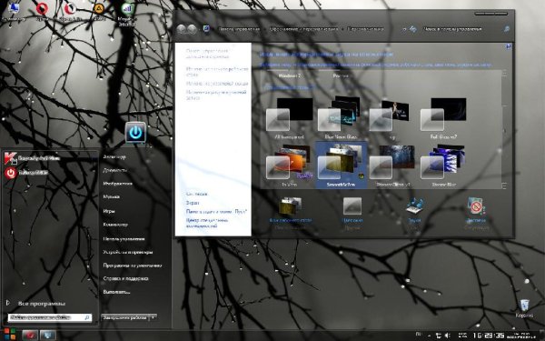Select the Blue Neon Glass theme
The image size is (545, 341).
[341, 118]
